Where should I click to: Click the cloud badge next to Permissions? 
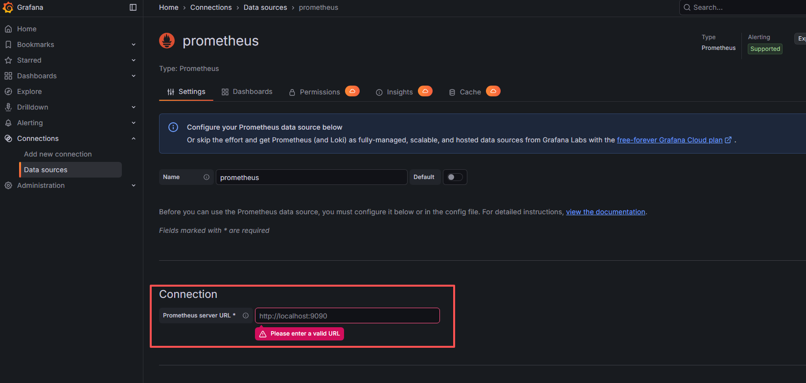352,91
